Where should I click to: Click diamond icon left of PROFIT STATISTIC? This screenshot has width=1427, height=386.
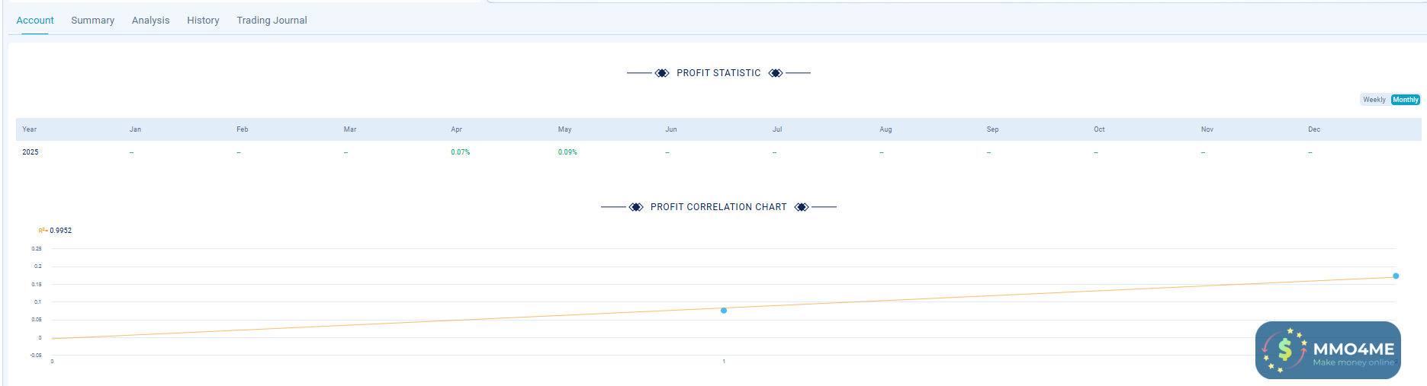tap(662, 73)
